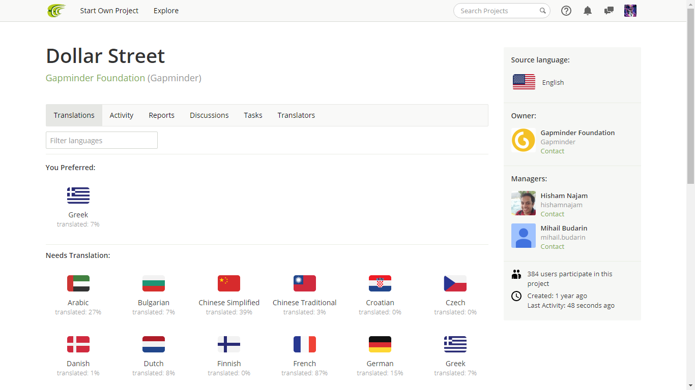Switch to Translations tab
The height and width of the screenshot is (390, 695).
click(74, 115)
